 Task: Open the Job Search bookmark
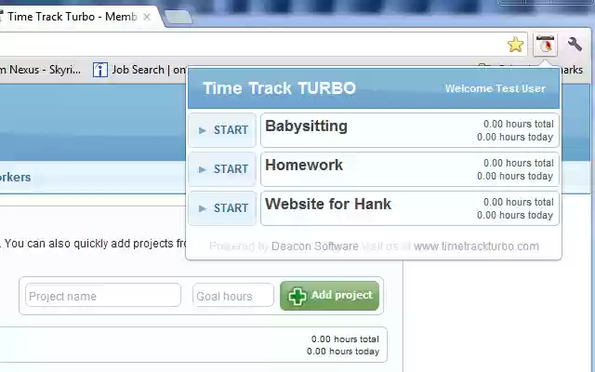[x=139, y=70]
